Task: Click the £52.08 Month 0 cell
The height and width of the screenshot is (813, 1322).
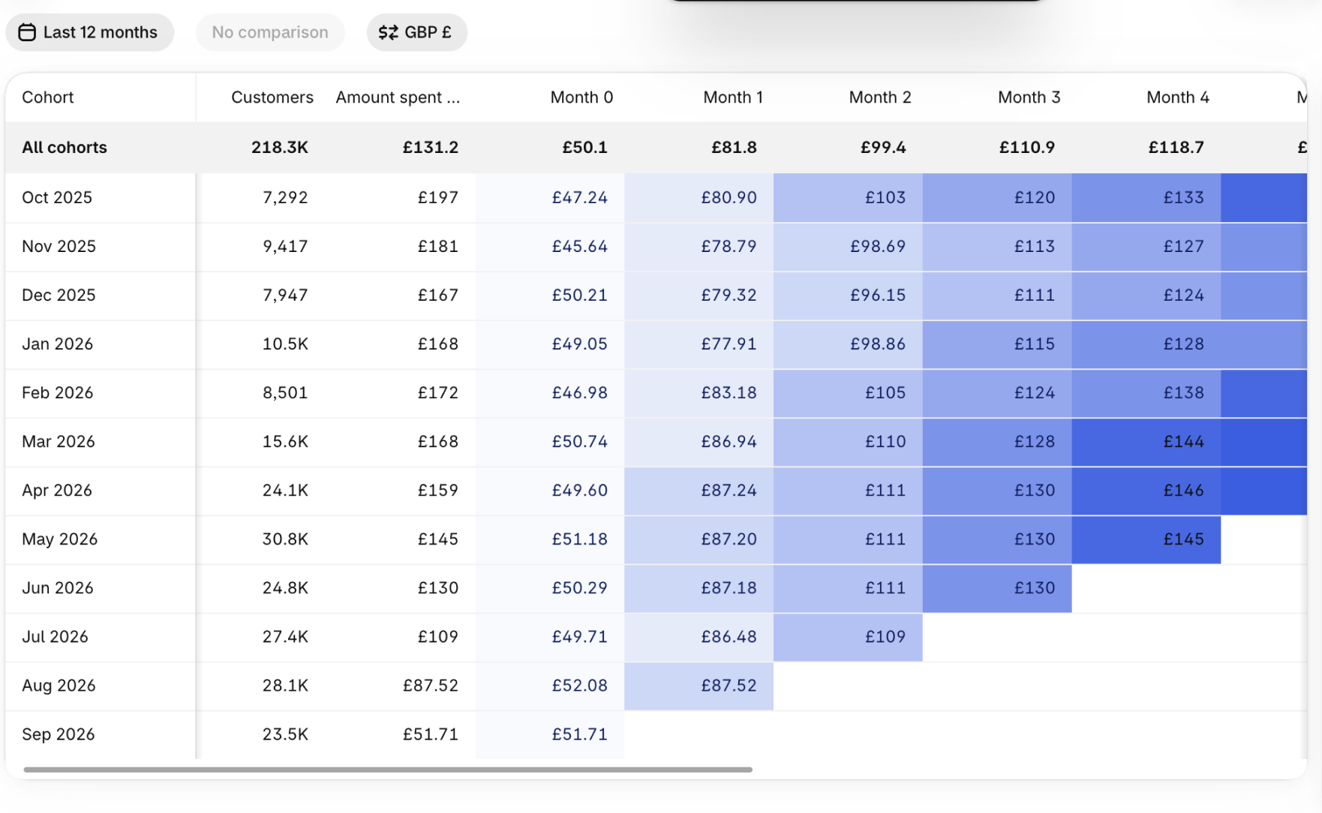Action: point(550,685)
